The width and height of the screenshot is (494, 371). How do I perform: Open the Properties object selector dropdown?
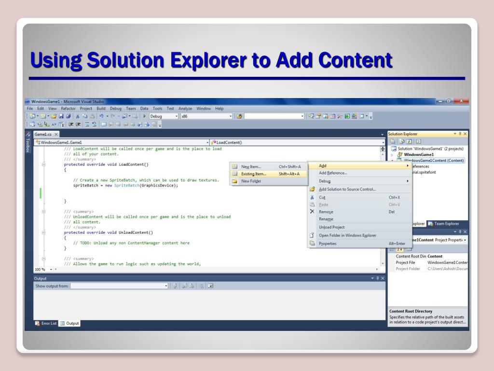(x=465, y=240)
